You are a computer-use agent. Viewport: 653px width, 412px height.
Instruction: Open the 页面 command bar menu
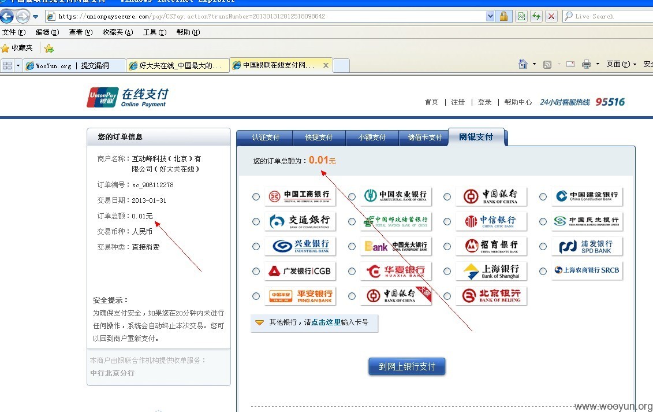[x=621, y=64]
